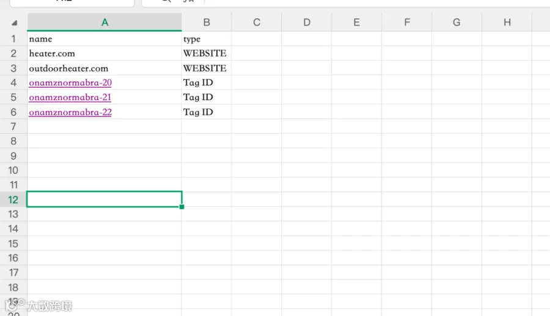This screenshot has height=316, width=550.
Task: Select column A header
Action: [105, 23]
